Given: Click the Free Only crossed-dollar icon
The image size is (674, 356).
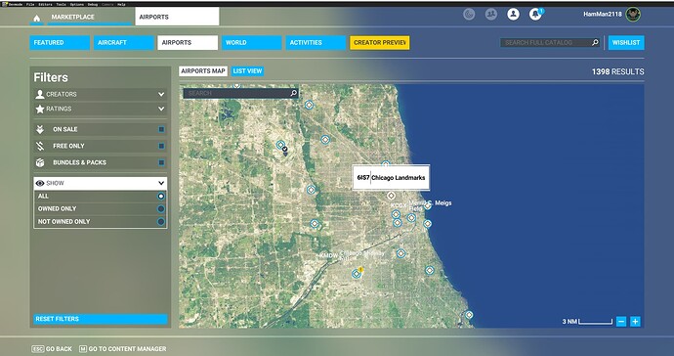Looking at the screenshot, I should click(40, 146).
